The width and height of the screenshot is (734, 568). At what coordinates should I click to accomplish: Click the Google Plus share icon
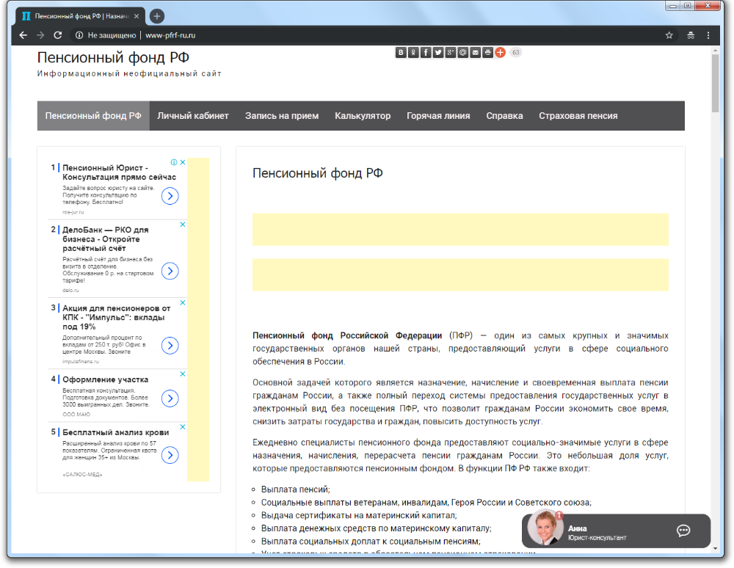tap(451, 52)
